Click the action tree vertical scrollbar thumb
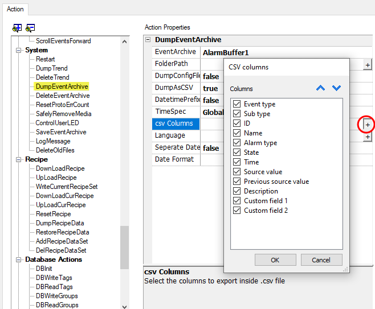This screenshot has height=309, width=375. coord(124,239)
